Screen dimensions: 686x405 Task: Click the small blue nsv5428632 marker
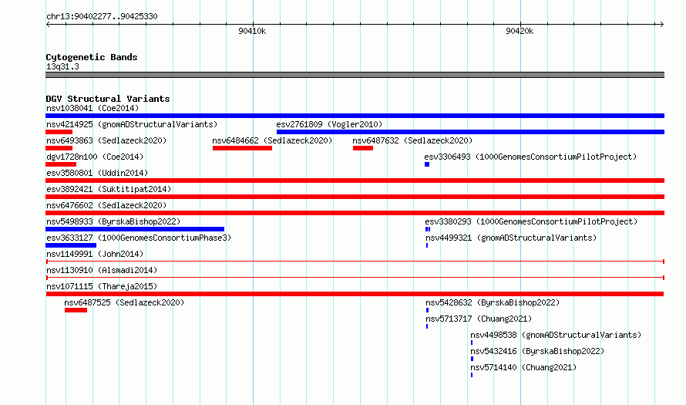coord(428,310)
